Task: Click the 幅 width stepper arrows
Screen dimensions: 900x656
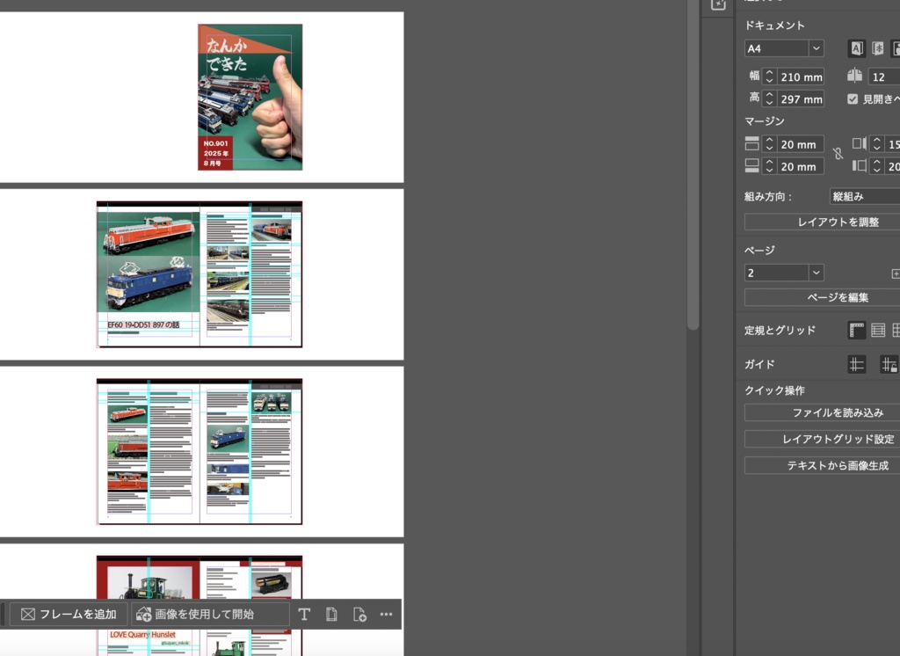Action: (x=770, y=77)
